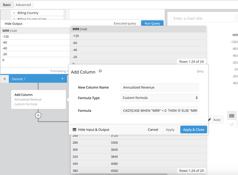Click the MRR (real) header in left output
The width and height of the screenshot is (238, 175).
pos(10,31)
